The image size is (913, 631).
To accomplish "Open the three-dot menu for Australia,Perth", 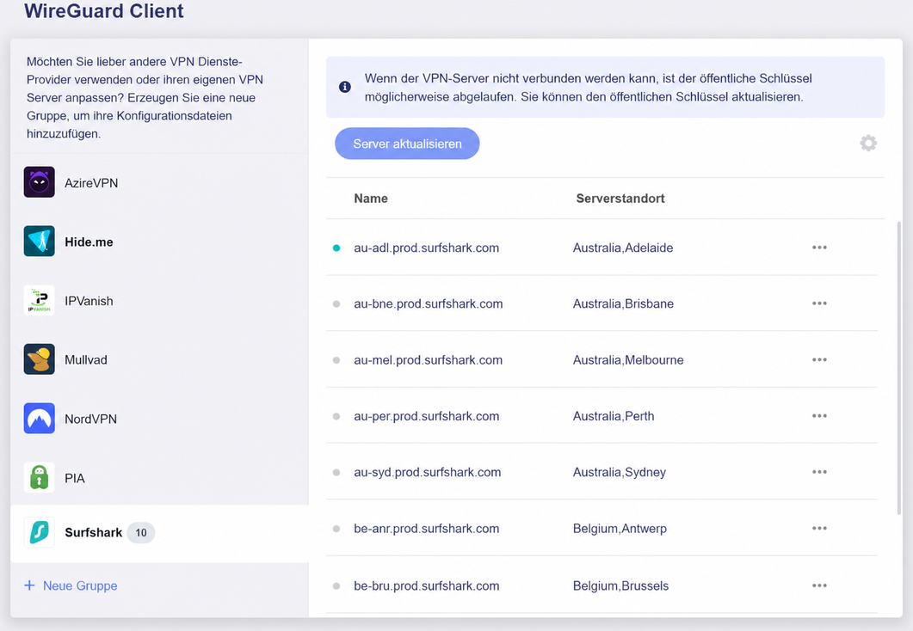I will pyautogui.click(x=819, y=416).
